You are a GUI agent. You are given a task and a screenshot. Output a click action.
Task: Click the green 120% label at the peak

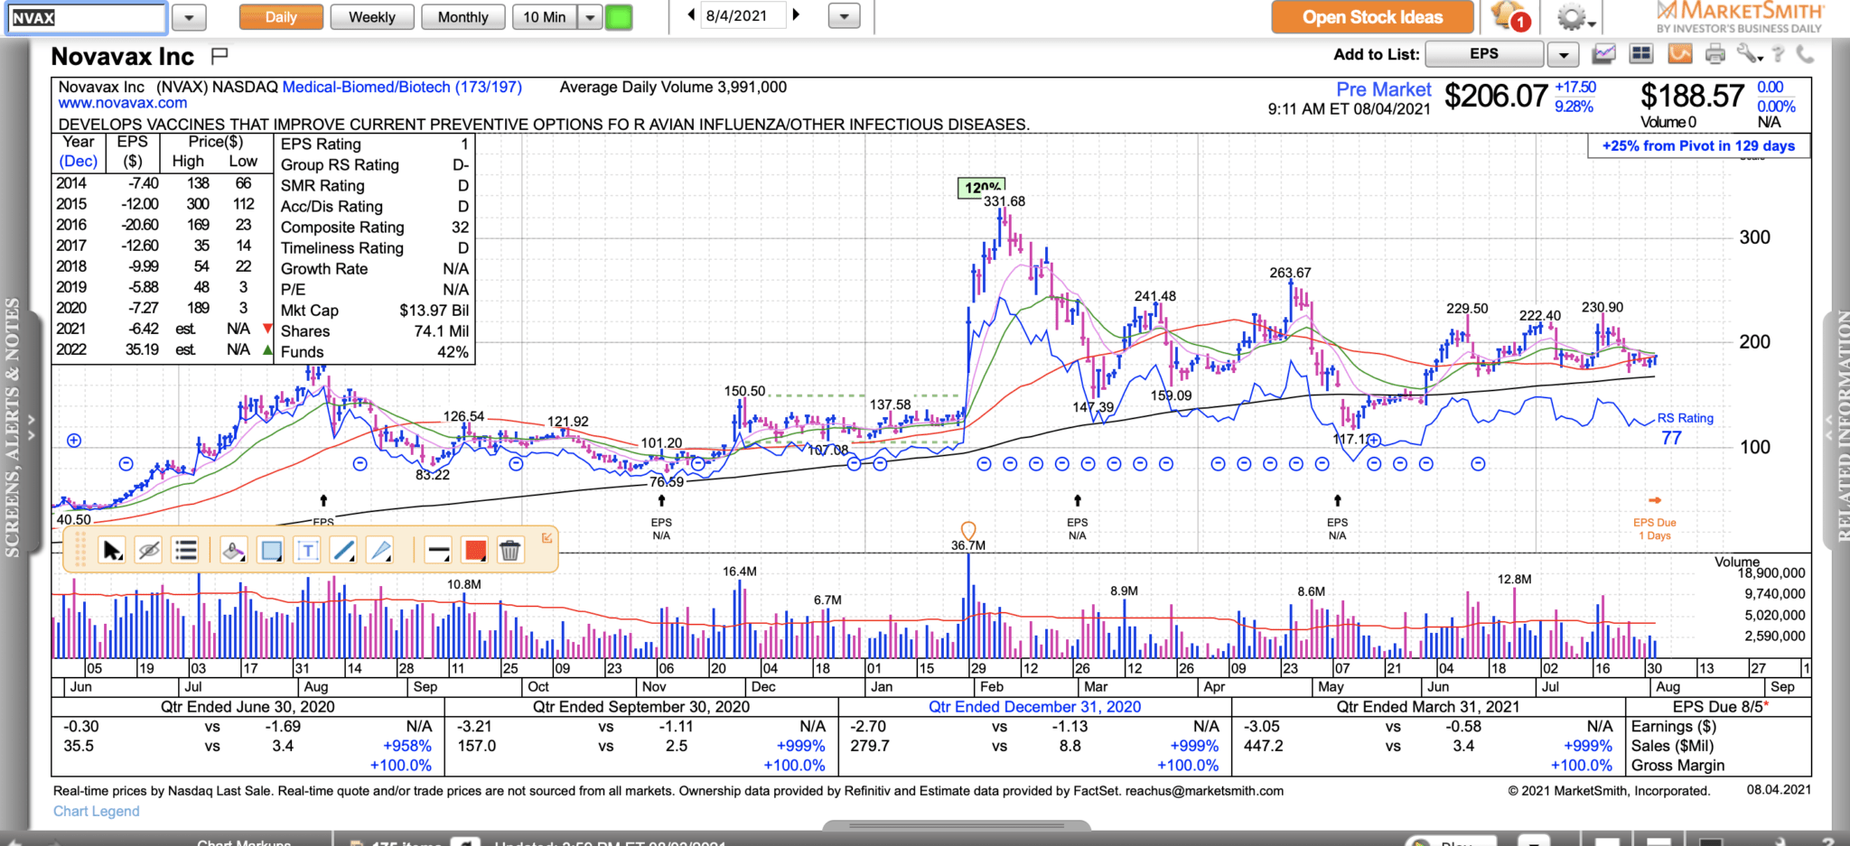981,188
